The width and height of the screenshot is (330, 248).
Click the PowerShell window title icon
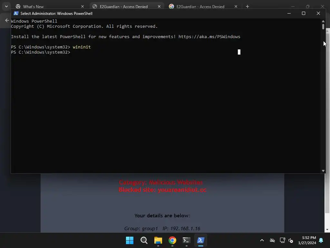16,13
